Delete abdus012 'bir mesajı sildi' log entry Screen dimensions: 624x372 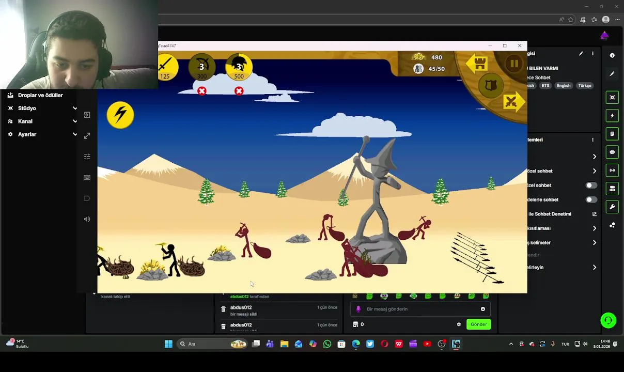(x=223, y=309)
